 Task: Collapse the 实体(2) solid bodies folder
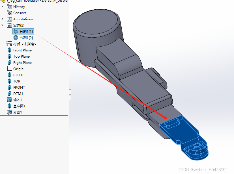[x=2, y=25]
